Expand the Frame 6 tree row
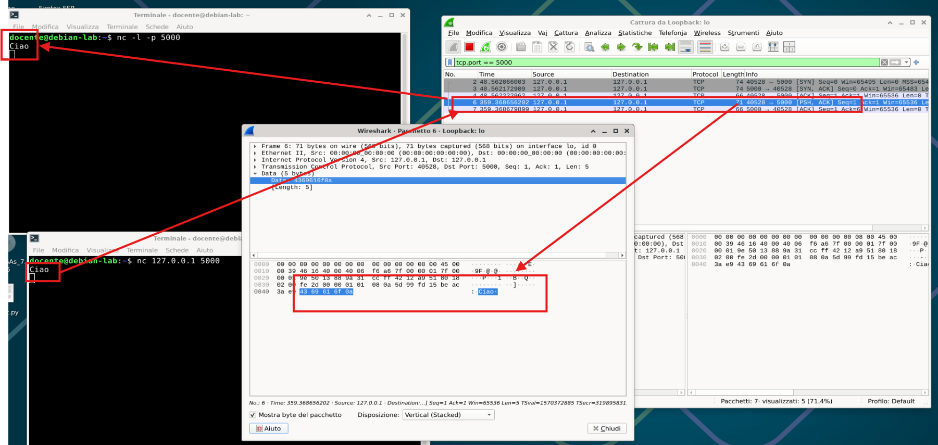The image size is (938, 445). pos(255,146)
